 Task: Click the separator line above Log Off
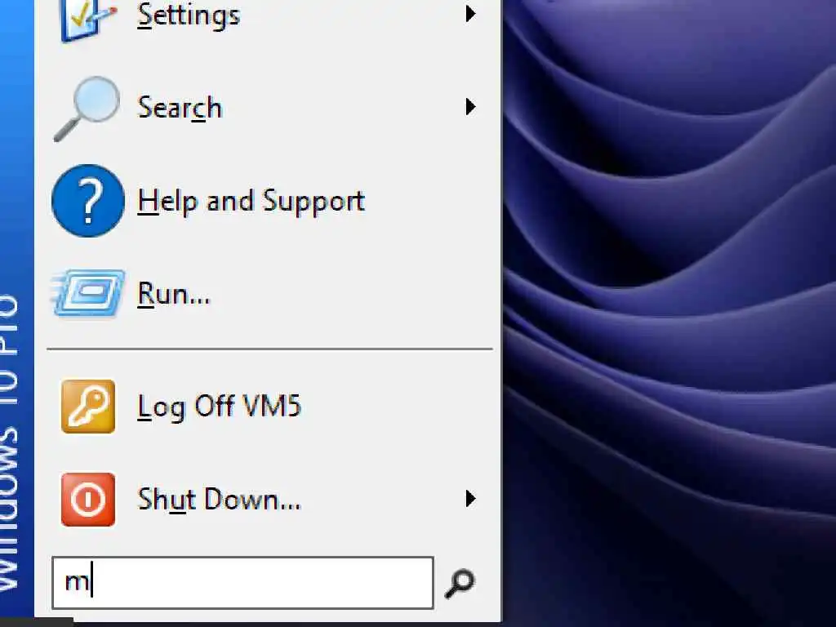269,349
